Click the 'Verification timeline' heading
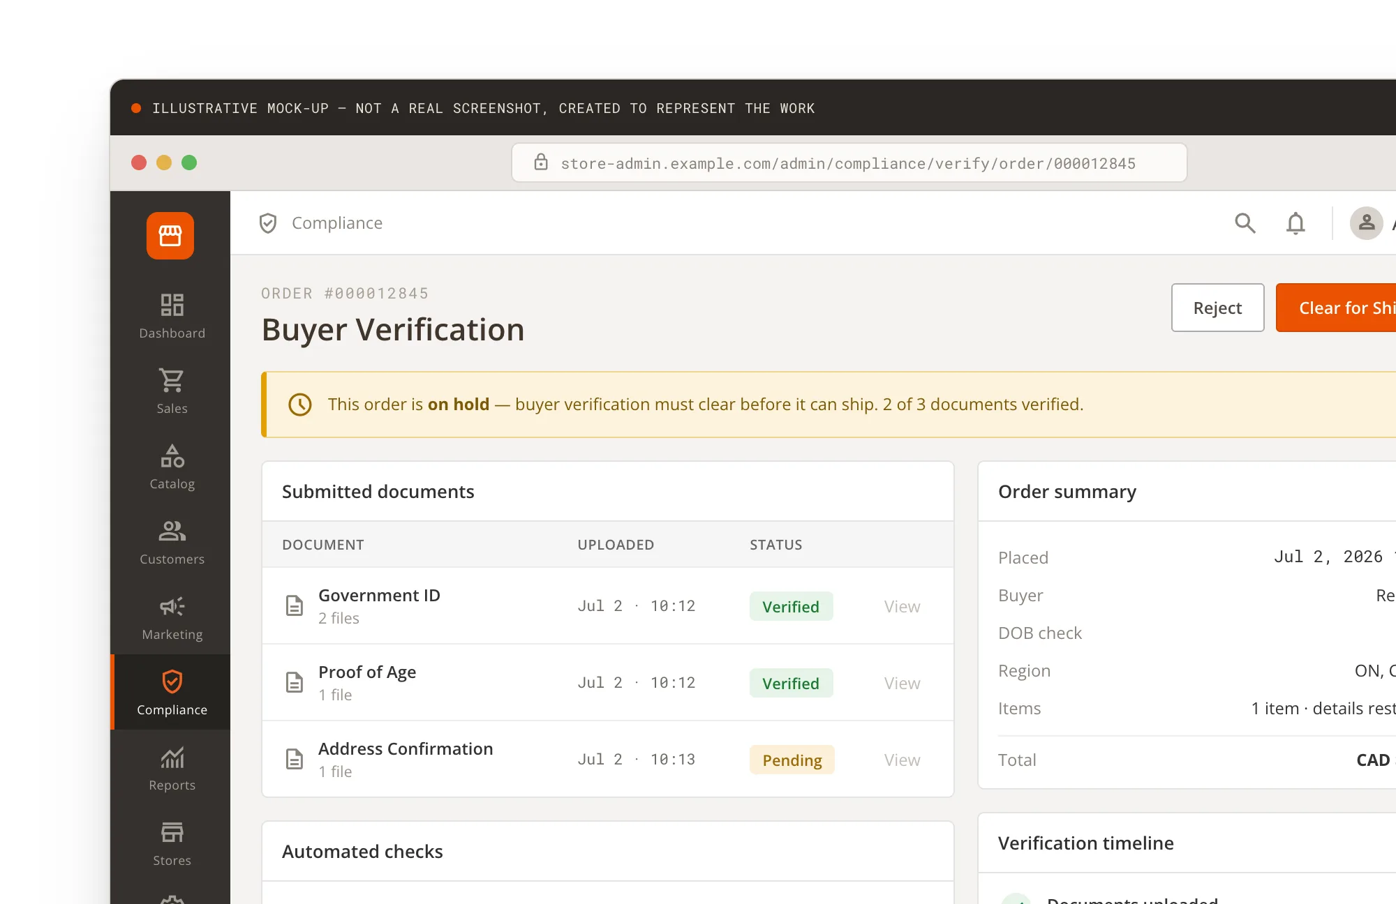 1086,843
